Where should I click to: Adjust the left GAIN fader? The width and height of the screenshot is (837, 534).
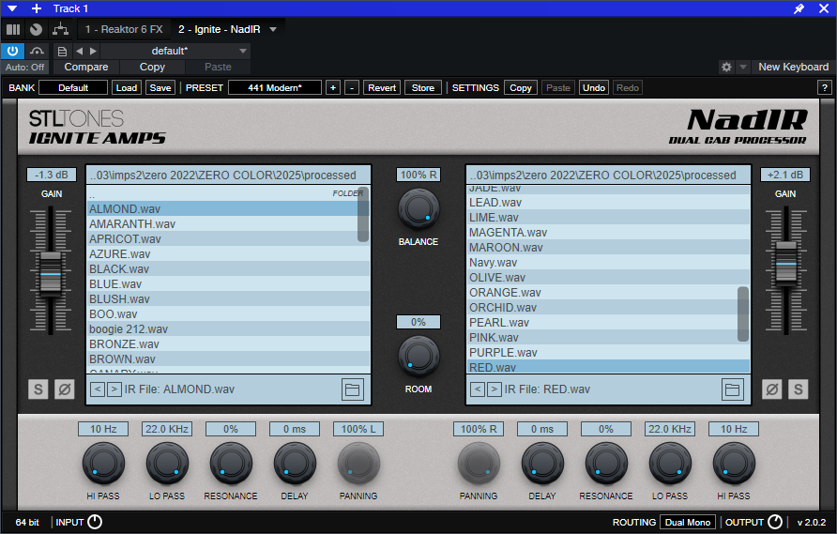51,274
